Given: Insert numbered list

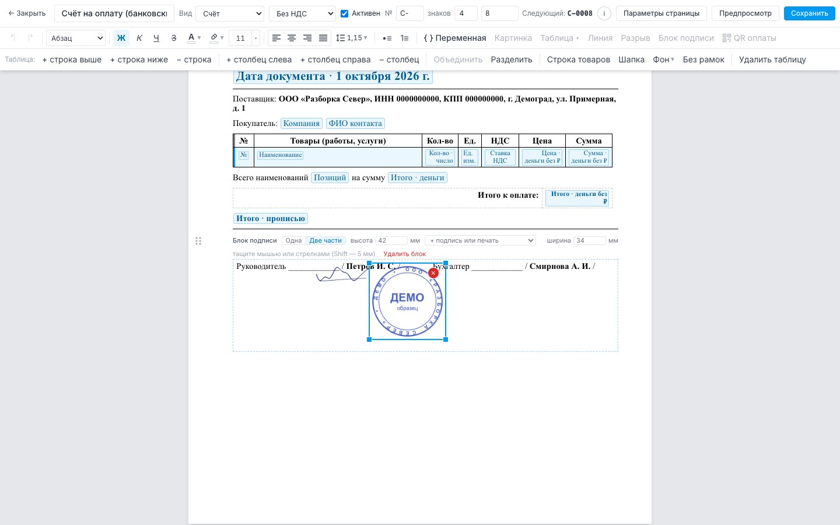Looking at the screenshot, I should pyautogui.click(x=404, y=38).
